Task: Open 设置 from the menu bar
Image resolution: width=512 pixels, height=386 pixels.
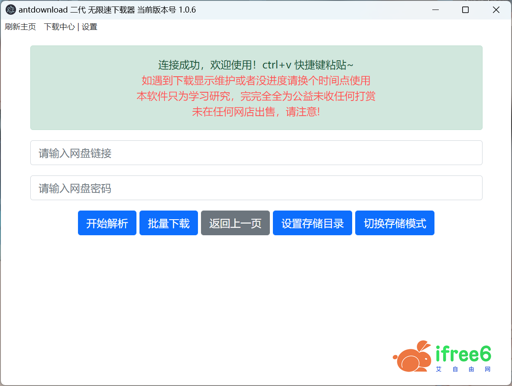Action: pyautogui.click(x=90, y=27)
